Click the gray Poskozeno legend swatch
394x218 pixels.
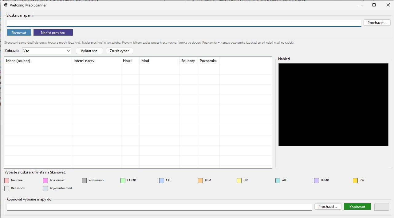(84, 181)
